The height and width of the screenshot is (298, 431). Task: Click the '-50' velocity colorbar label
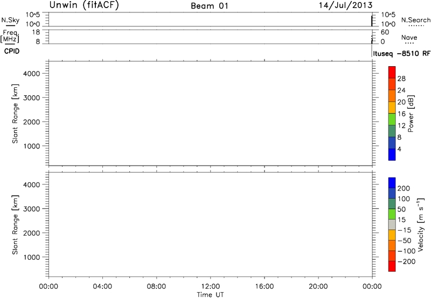pyautogui.click(x=405, y=240)
